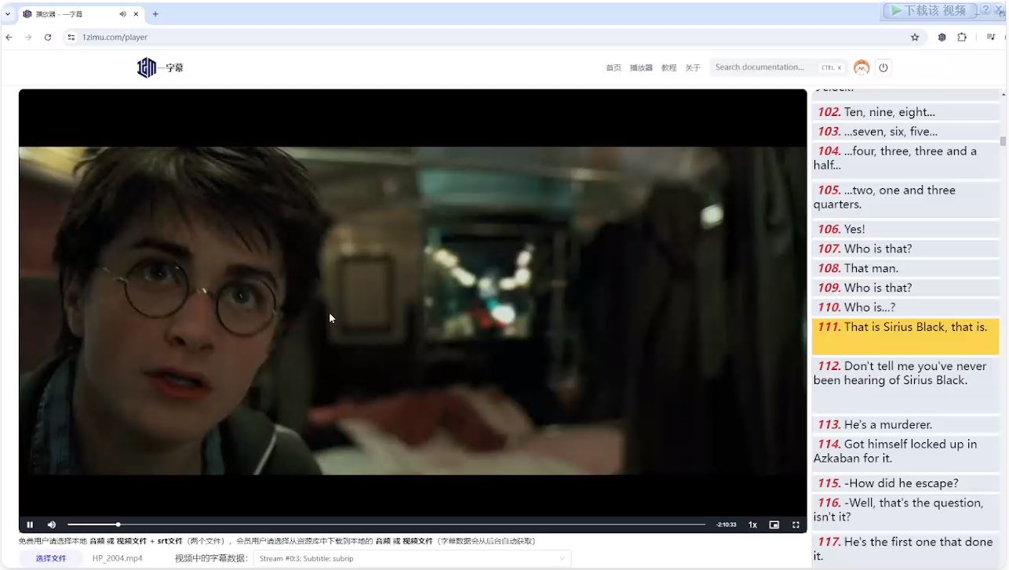Click the power logout icon
Image resolution: width=1009 pixels, height=570 pixels.
click(x=883, y=67)
